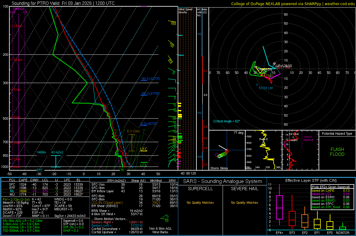This screenshot has height=236, width=356.
Task: Click the 6.3 C/km lapse rate label
Action: pos(133,131)
